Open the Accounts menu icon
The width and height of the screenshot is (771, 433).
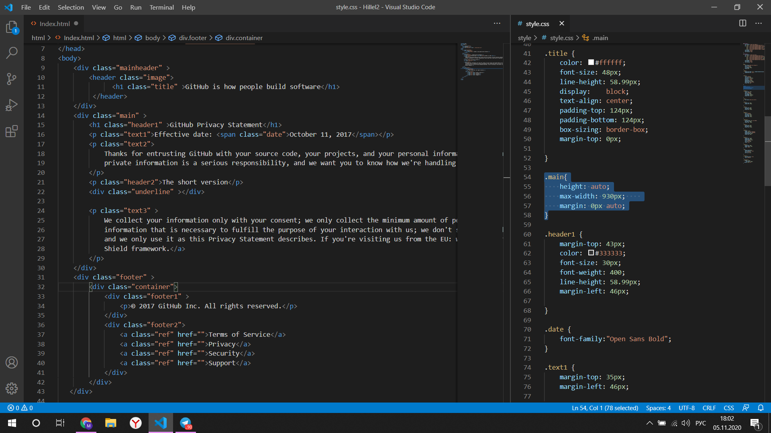click(x=12, y=362)
